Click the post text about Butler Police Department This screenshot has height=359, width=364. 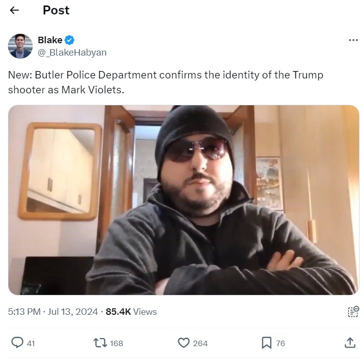point(165,82)
